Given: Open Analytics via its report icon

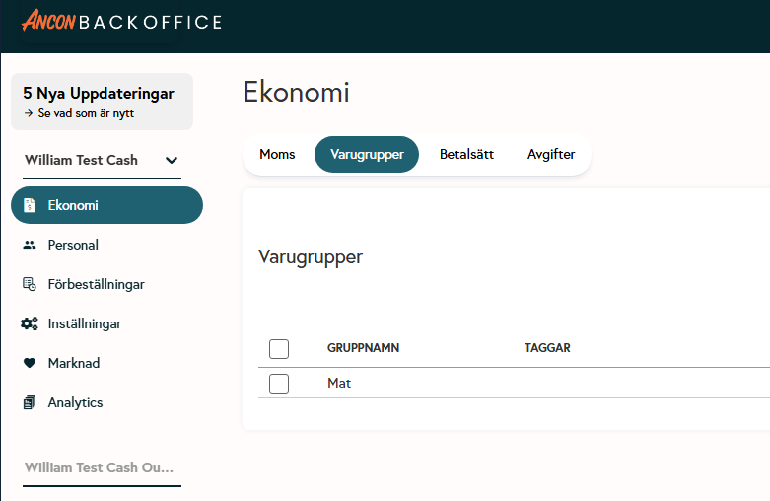Looking at the screenshot, I should [30, 402].
